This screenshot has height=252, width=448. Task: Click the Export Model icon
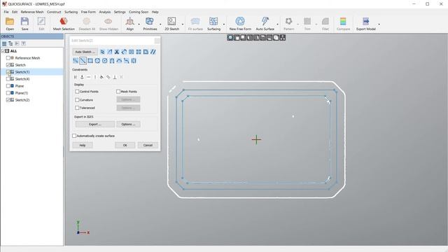pyautogui.click(x=365, y=23)
